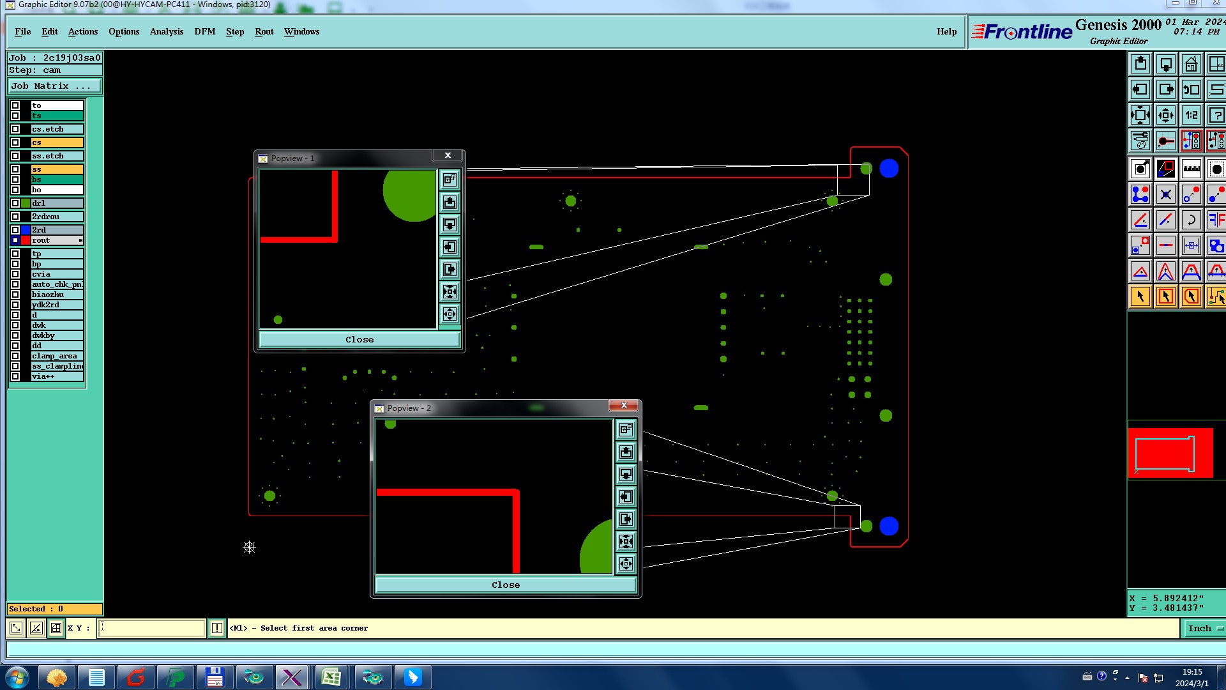Click the zoom to area icon
Viewport: 1226px width, 690px height.
[1140, 116]
